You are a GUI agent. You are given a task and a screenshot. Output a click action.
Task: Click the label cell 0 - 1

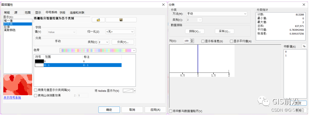(102, 65)
